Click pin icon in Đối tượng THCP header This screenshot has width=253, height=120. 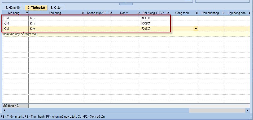(x=168, y=13)
